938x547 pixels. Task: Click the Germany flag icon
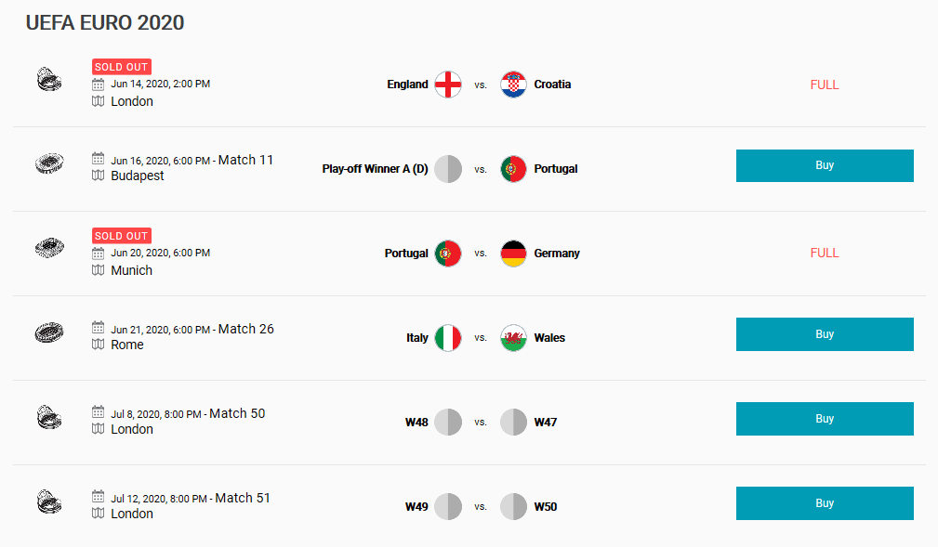click(513, 254)
